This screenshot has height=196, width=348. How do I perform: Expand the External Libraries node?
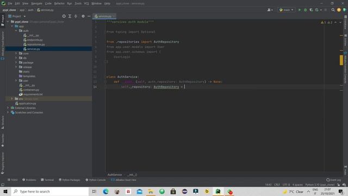8,108
